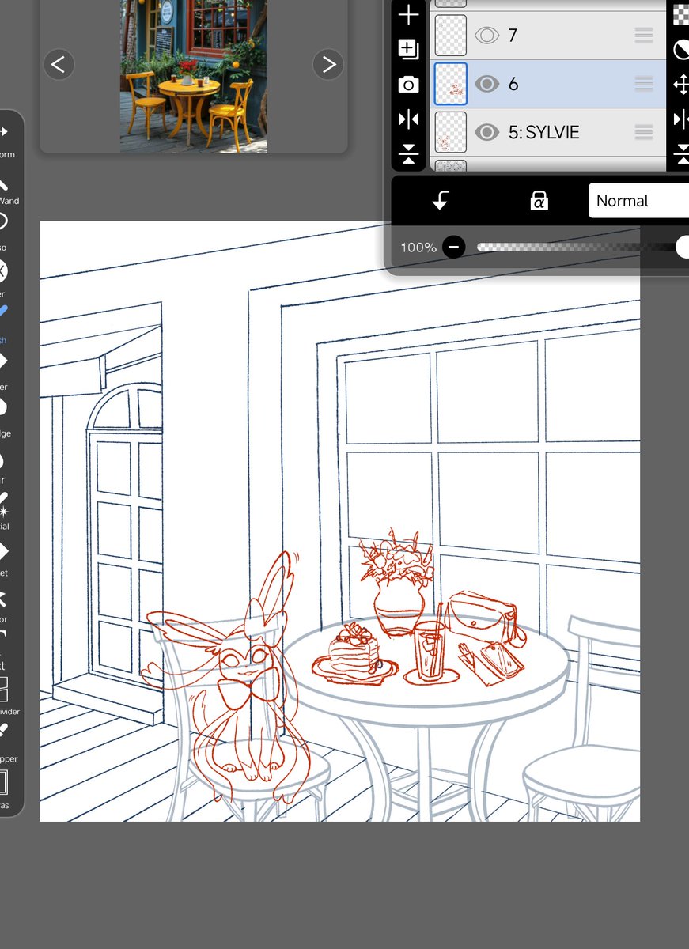Screen dimensions: 689x949
Task: Hide layer 6 via eye icon
Action: (x=486, y=84)
